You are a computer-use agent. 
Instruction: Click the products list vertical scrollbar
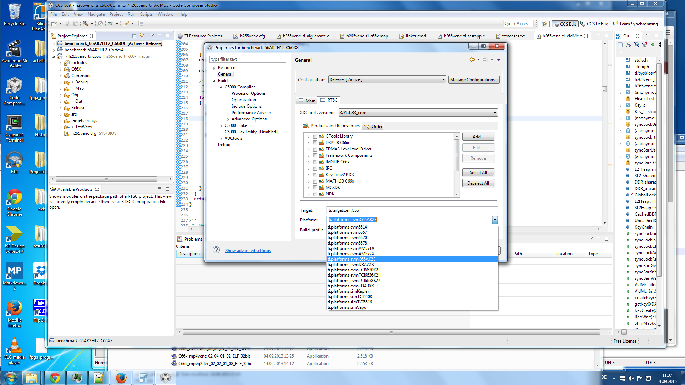click(x=456, y=155)
